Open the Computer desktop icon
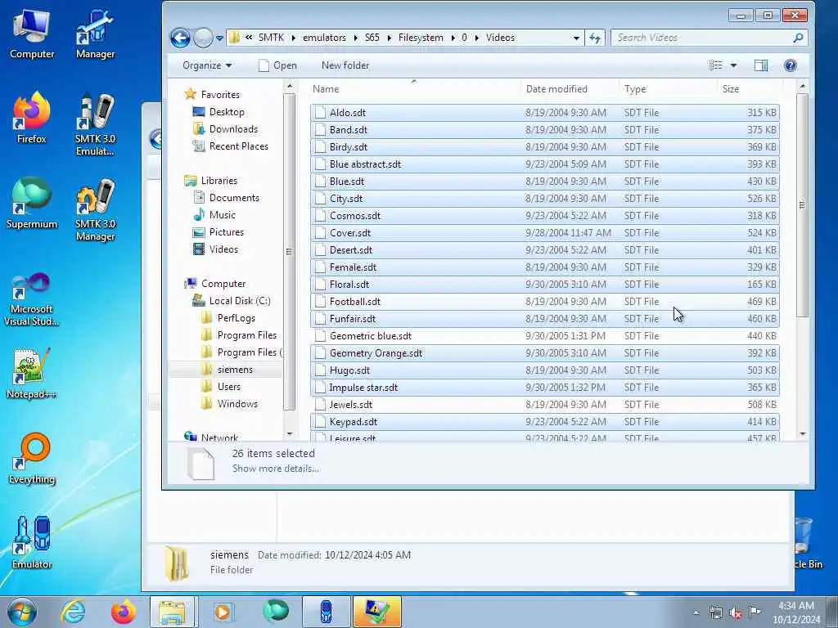The height and width of the screenshot is (628, 838). pos(32,35)
